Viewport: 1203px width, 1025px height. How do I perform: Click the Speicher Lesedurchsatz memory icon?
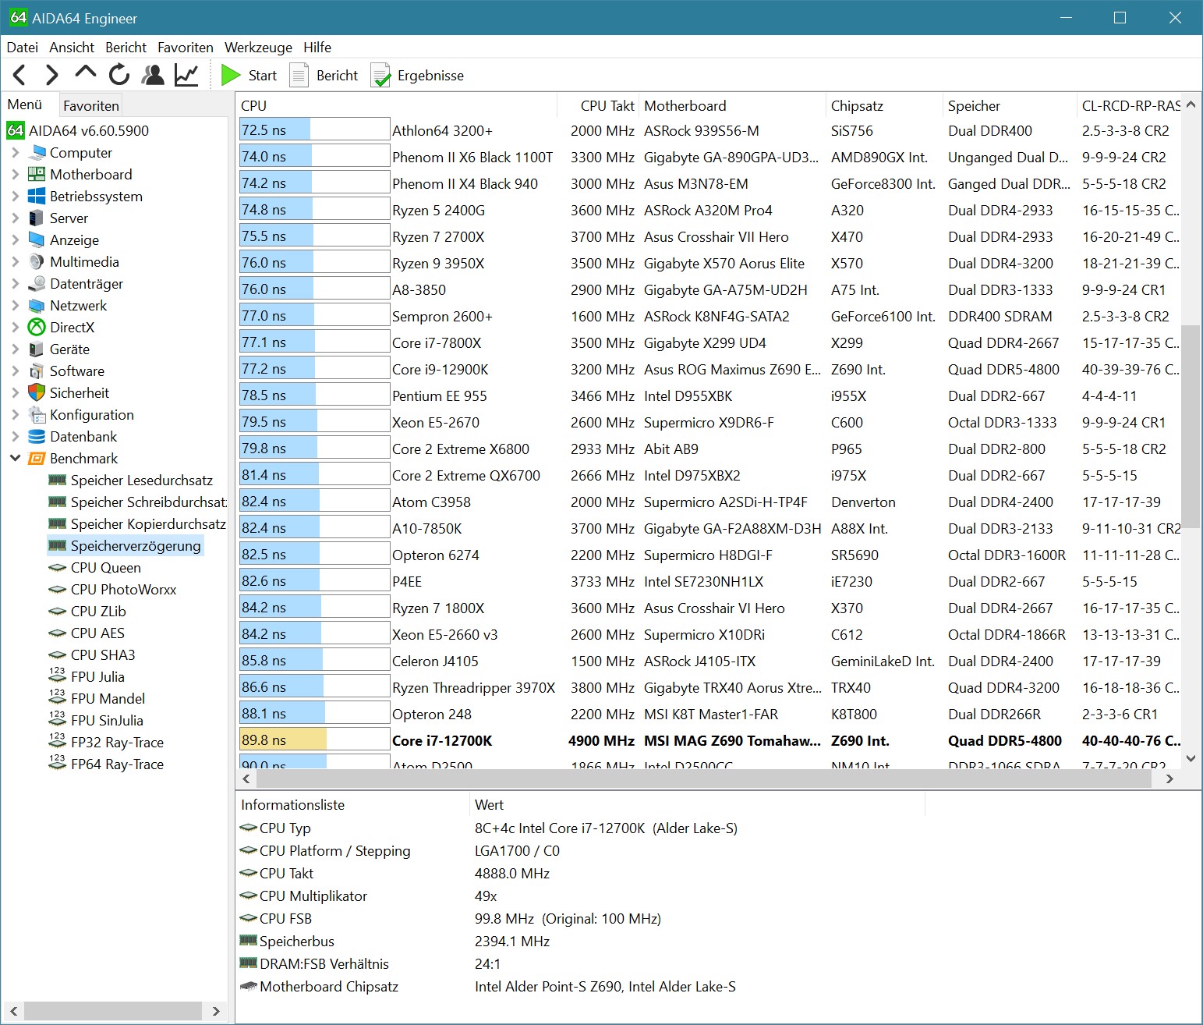[x=57, y=481]
